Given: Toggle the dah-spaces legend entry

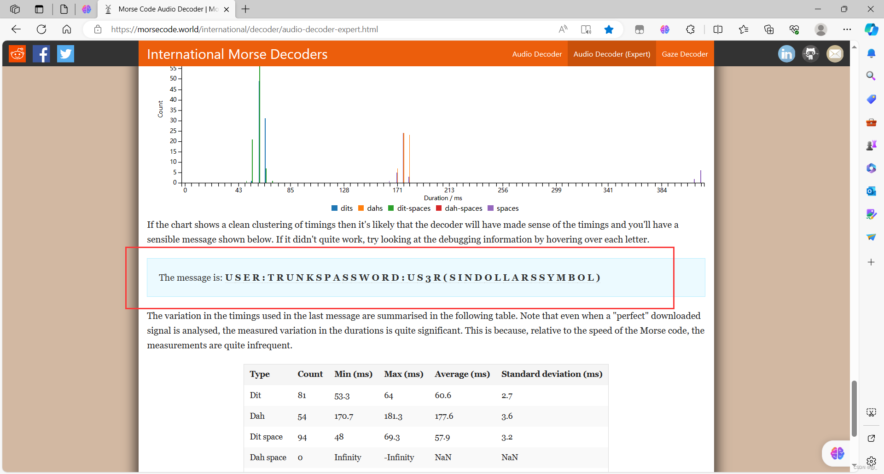Looking at the screenshot, I should coord(459,208).
